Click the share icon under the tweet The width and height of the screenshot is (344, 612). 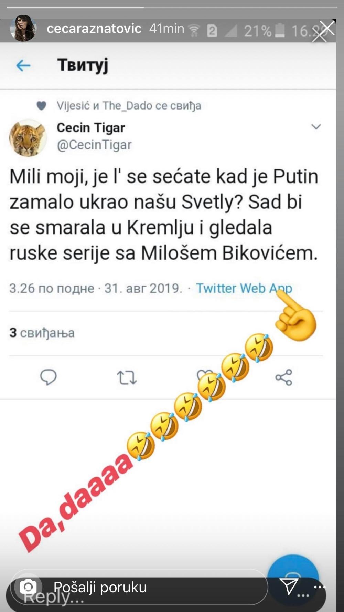(x=283, y=377)
